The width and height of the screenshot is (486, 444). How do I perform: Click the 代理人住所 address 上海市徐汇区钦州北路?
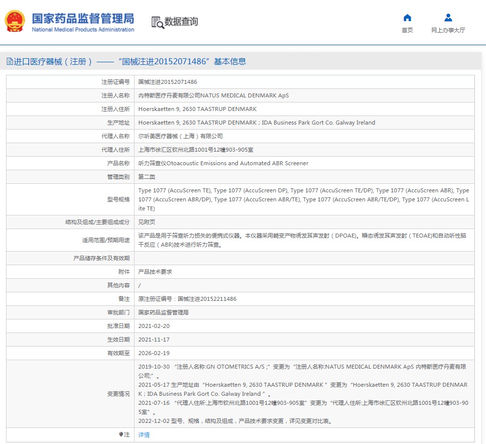point(196,150)
